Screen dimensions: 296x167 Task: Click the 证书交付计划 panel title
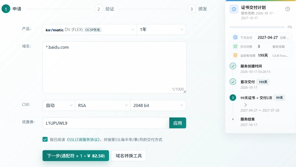(253, 8)
